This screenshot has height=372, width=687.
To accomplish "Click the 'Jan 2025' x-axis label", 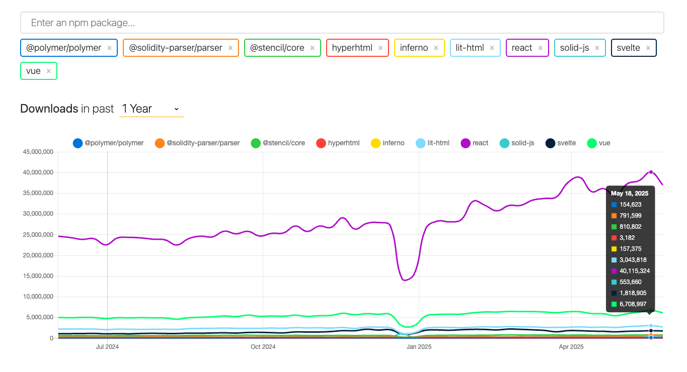I will pos(419,347).
